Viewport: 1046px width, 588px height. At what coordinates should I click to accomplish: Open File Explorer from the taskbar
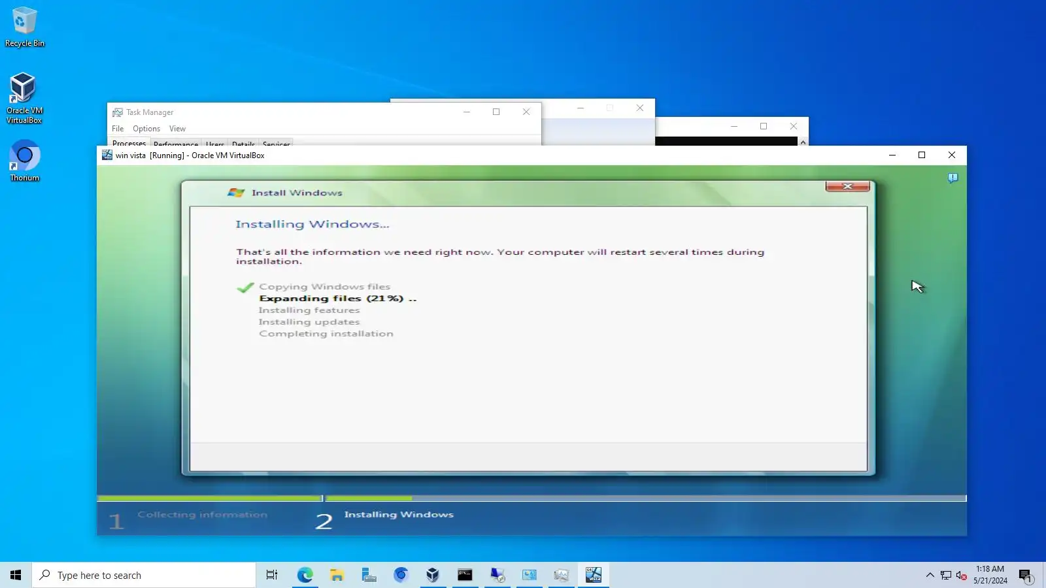(337, 575)
